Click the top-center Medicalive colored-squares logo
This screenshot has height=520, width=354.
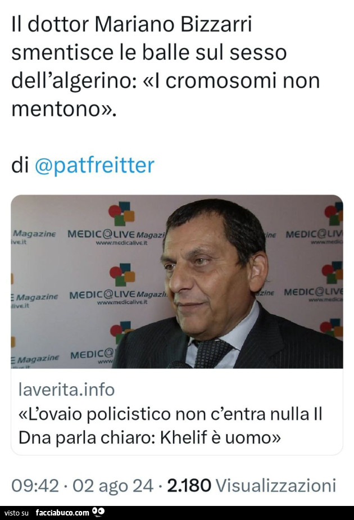point(121,214)
